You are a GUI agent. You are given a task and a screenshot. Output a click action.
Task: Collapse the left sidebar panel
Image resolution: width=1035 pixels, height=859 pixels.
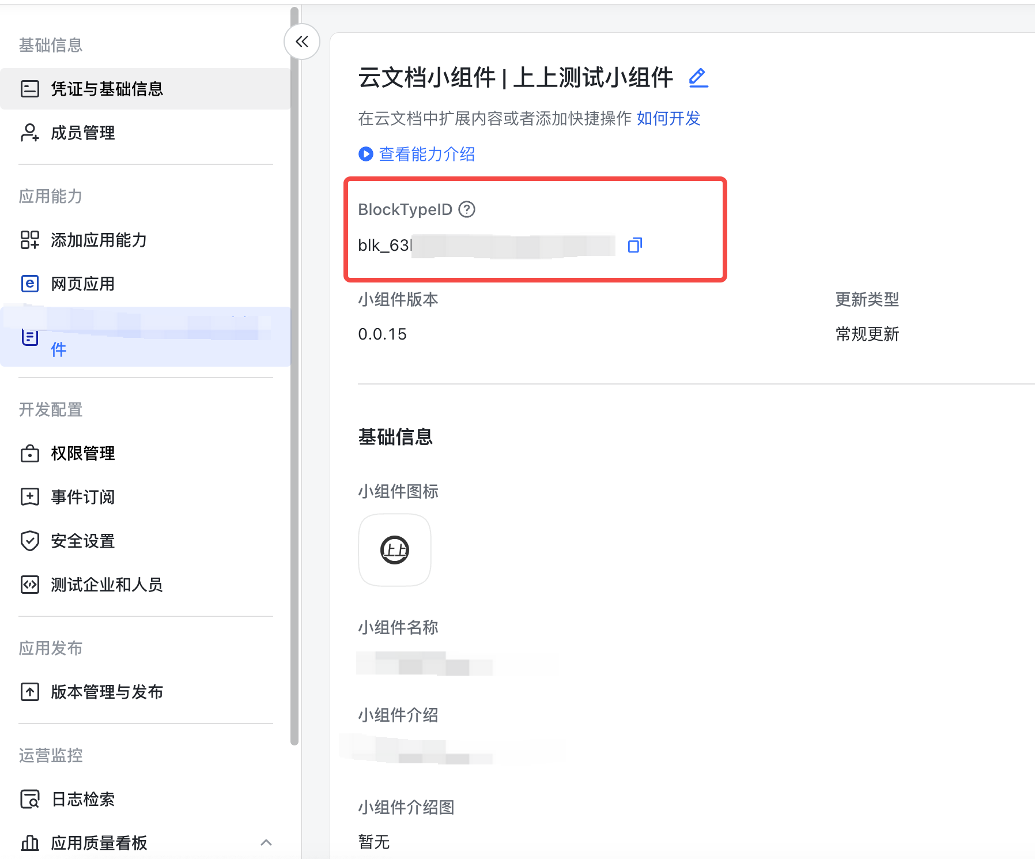pyautogui.click(x=302, y=42)
